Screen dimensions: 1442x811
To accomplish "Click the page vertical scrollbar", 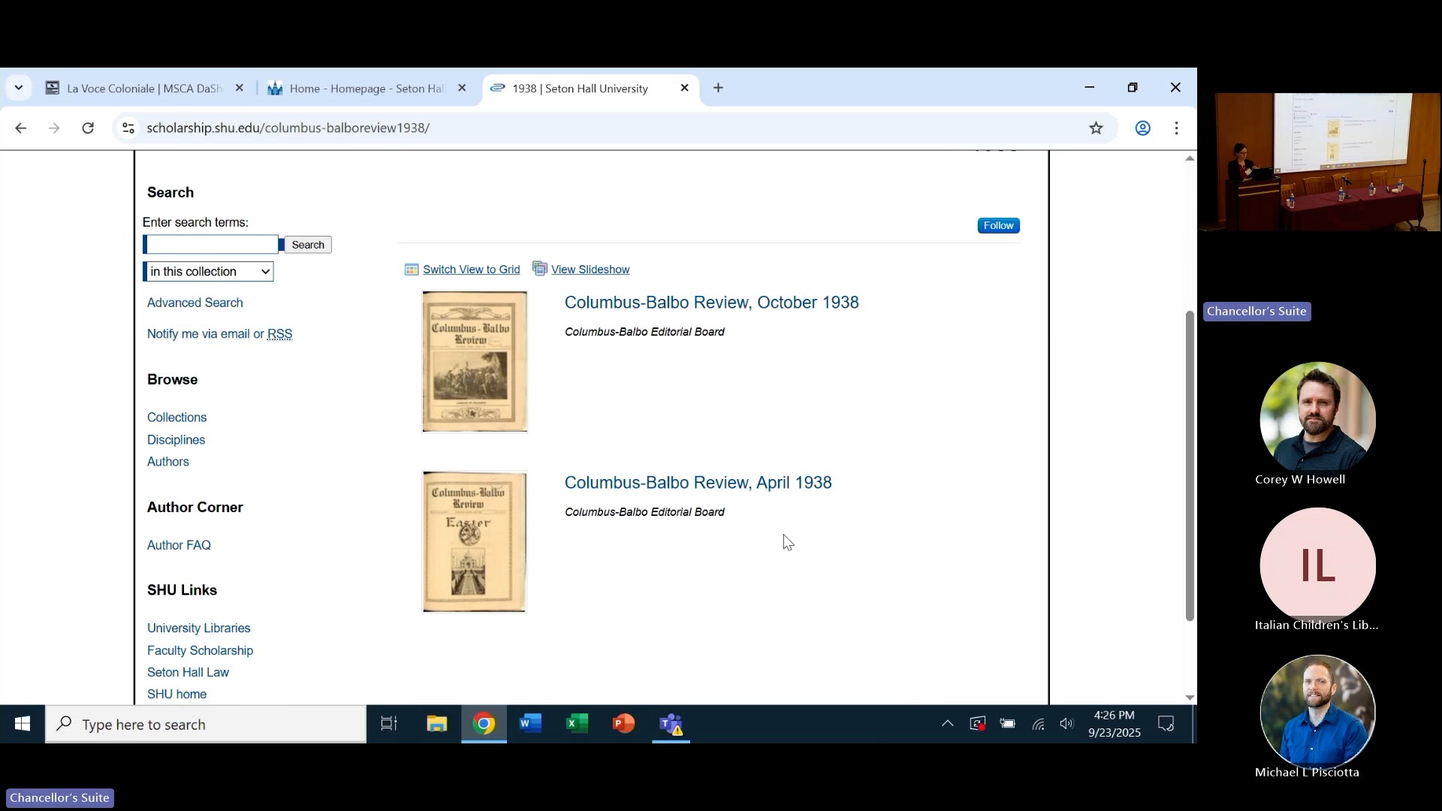I will pyautogui.click(x=1189, y=466).
